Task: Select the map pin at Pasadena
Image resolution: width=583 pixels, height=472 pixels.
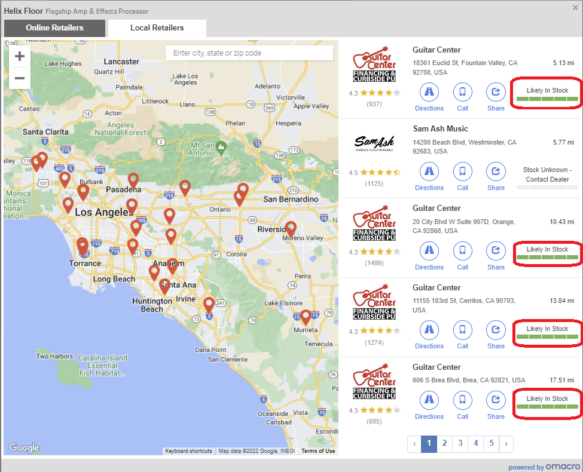Action: coord(133,180)
